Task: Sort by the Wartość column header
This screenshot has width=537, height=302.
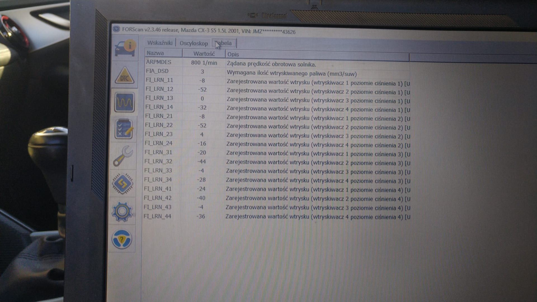Action: pos(204,54)
